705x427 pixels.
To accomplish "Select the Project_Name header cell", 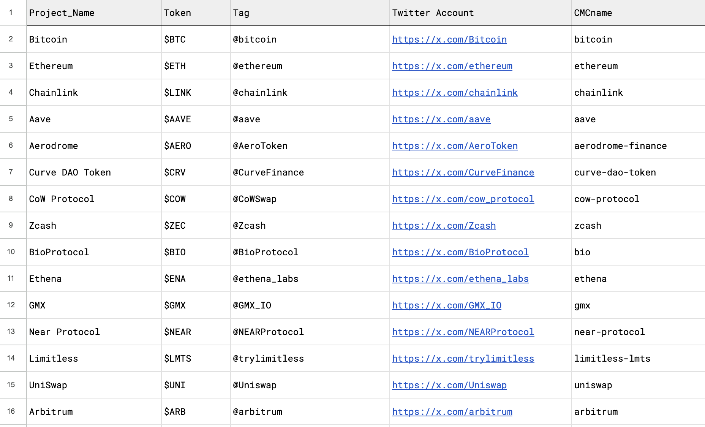I will [x=94, y=13].
